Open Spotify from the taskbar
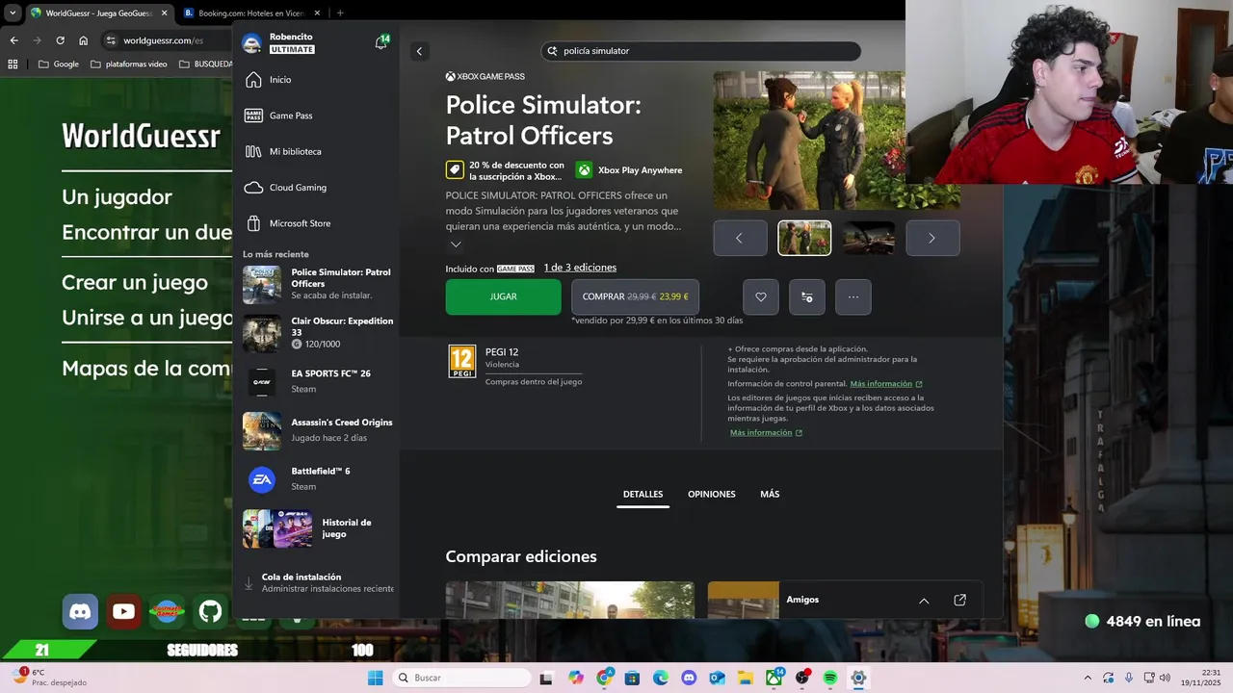Screen dimensions: 1233x693 pos(830,678)
